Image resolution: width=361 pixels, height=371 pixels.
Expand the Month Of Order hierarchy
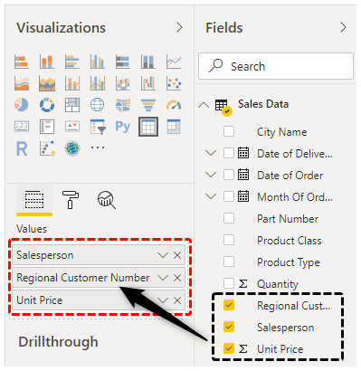211,196
